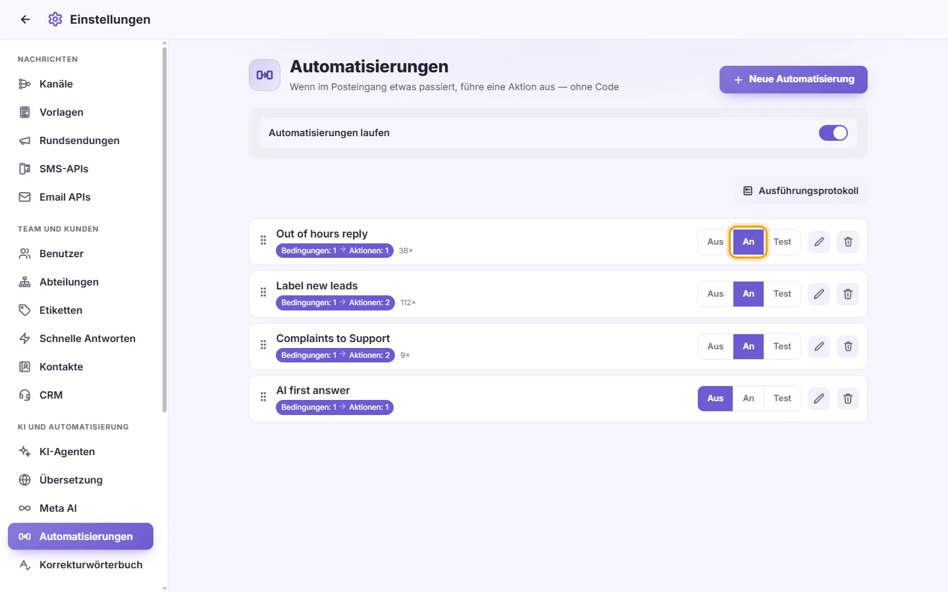Screen dimensions: 948x592
Task: Click drag handle of Out of hours reply
Action: coord(263,240)
